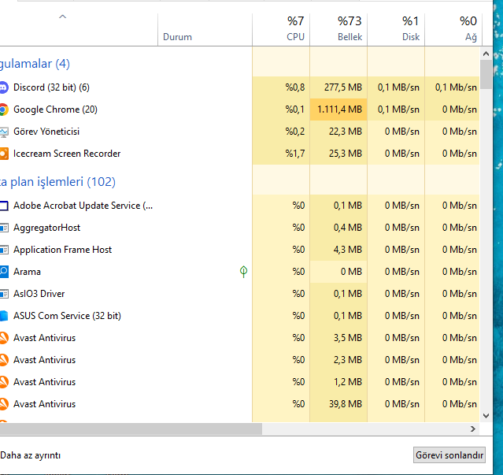Screen dimensions: 503x475
Task: Click the Görevi sonlandır button
Action: tap(449, 455)
